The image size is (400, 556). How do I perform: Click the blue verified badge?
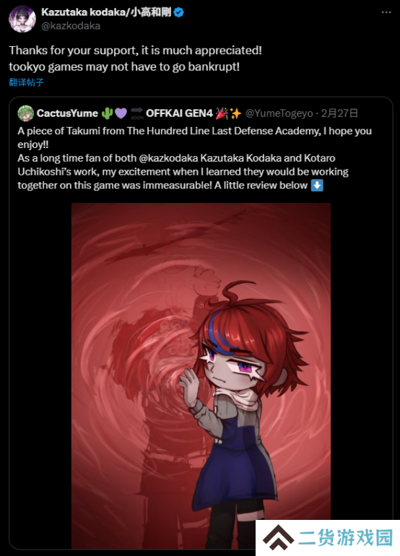click(179, 12)
